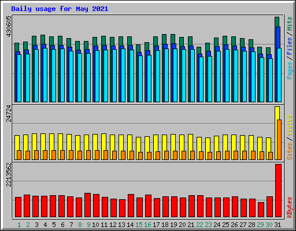Click the cyan Pages bar for day 22

[201, 79]
